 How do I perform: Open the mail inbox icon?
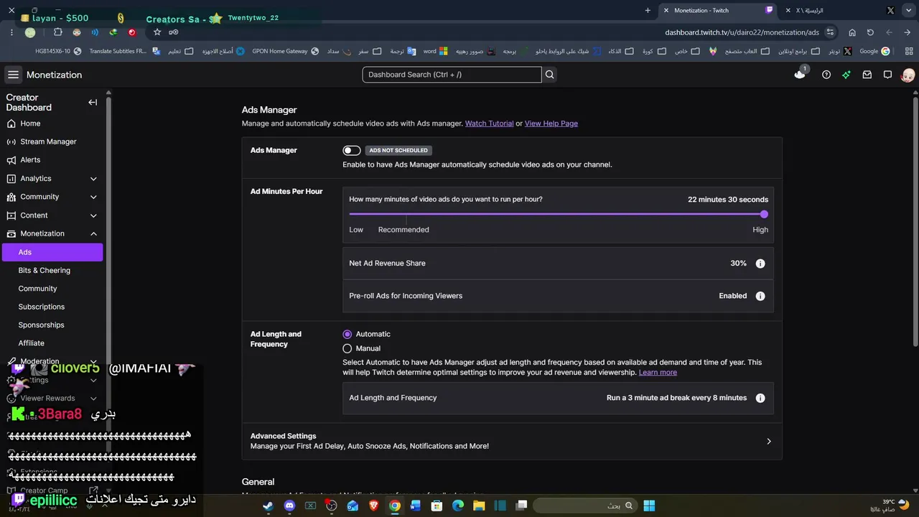867,75
